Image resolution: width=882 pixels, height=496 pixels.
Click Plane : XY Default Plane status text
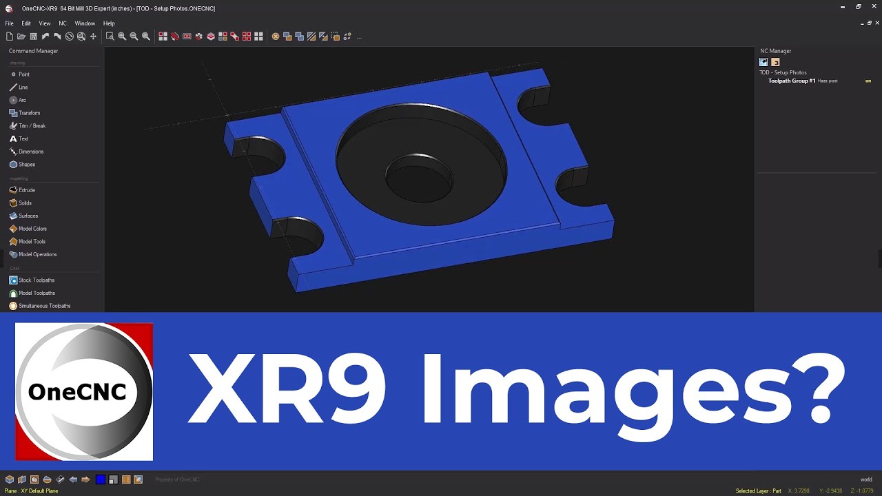click(31, 491)
